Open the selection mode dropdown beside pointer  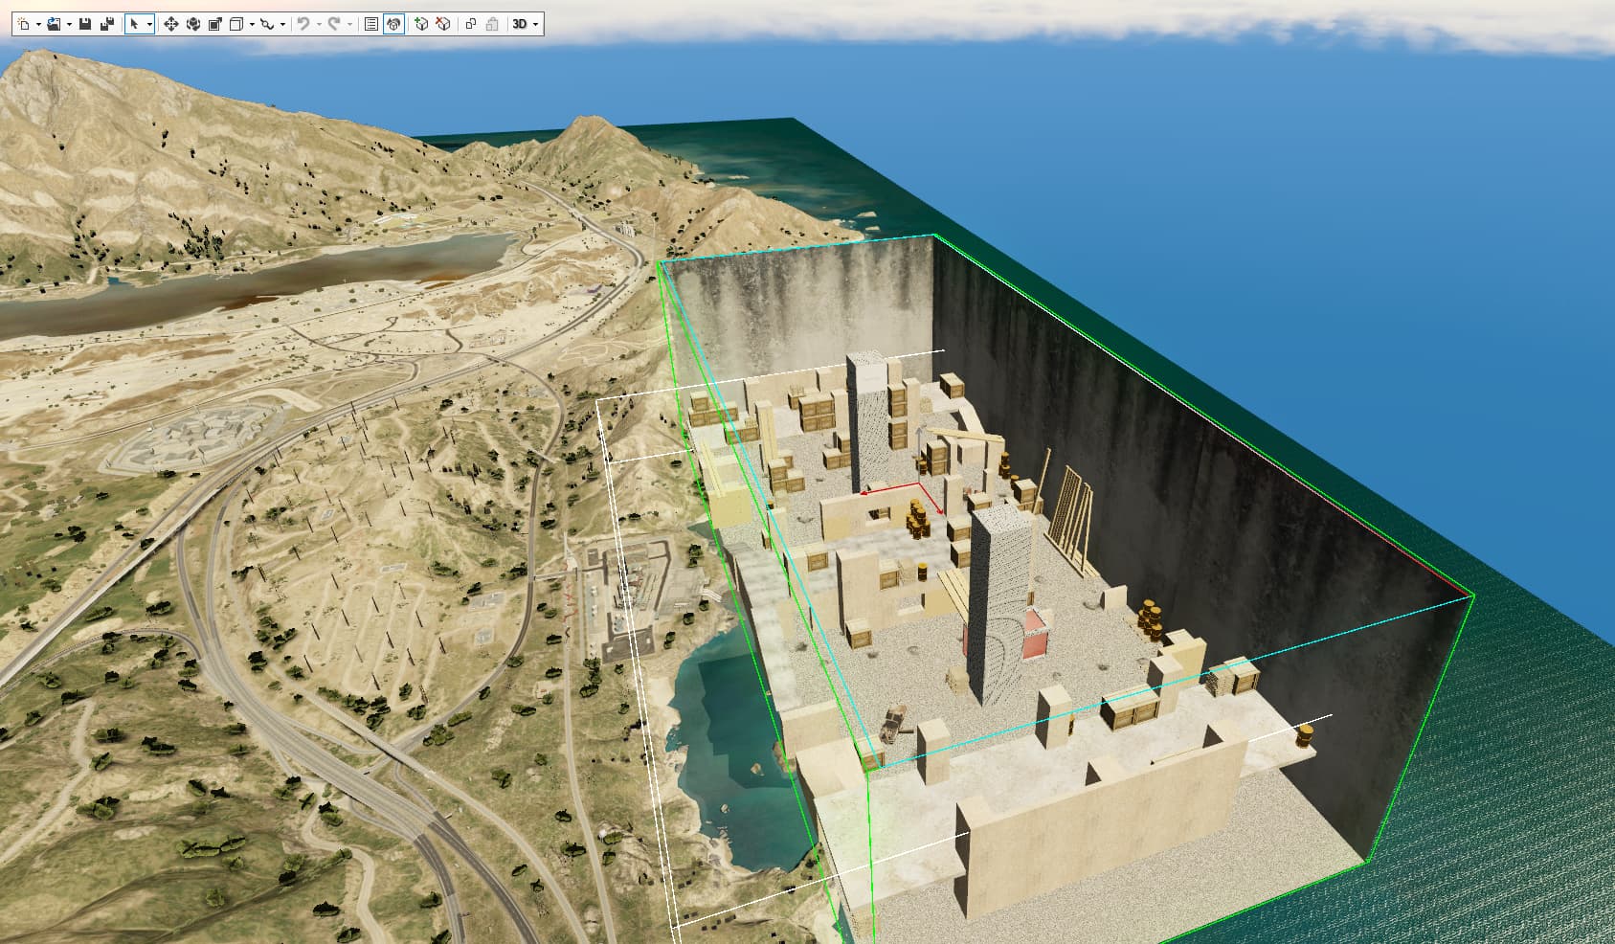coord(149,25)
